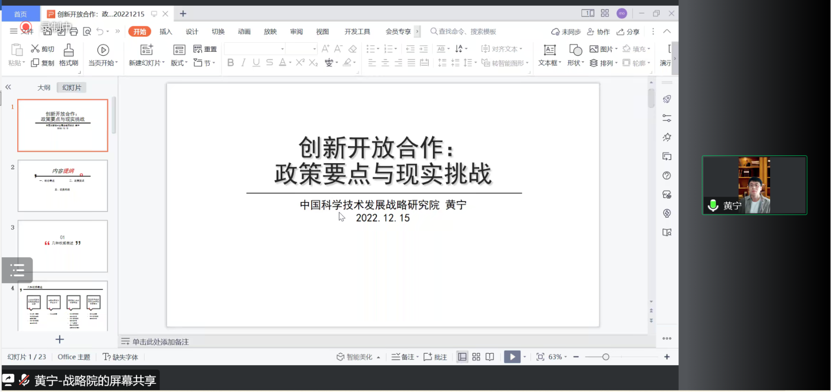Expand the zoom percentage 63% dropdown
Viewport: 832px width, 392px height.
(566, 357)
